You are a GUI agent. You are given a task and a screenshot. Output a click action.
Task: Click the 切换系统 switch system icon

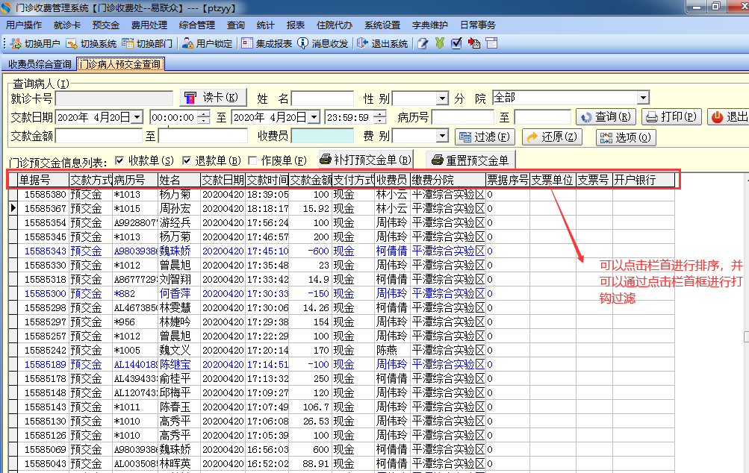[72, 43]
